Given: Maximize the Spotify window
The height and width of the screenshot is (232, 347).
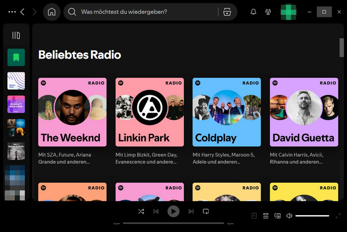Looking at the screenshot, I should pyautogui.click(x=324, y=12).
